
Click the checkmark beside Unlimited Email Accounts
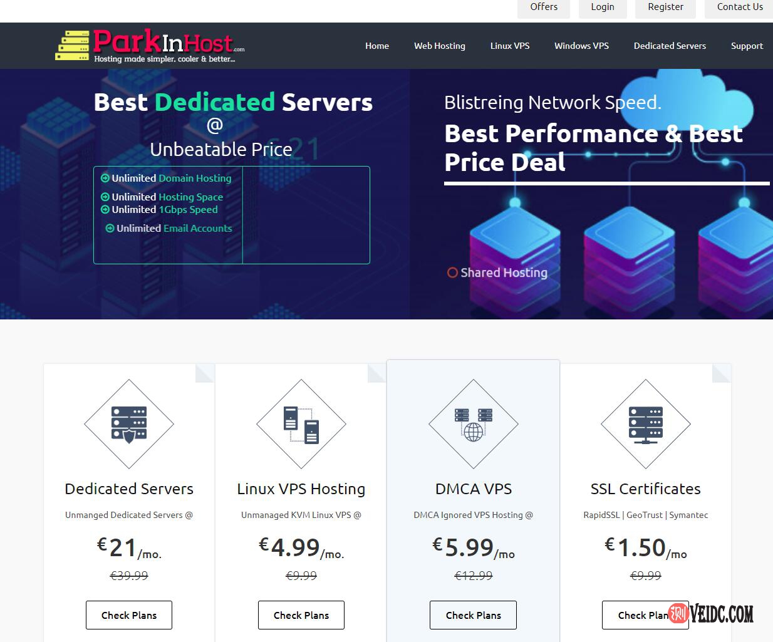click(110, 228)
